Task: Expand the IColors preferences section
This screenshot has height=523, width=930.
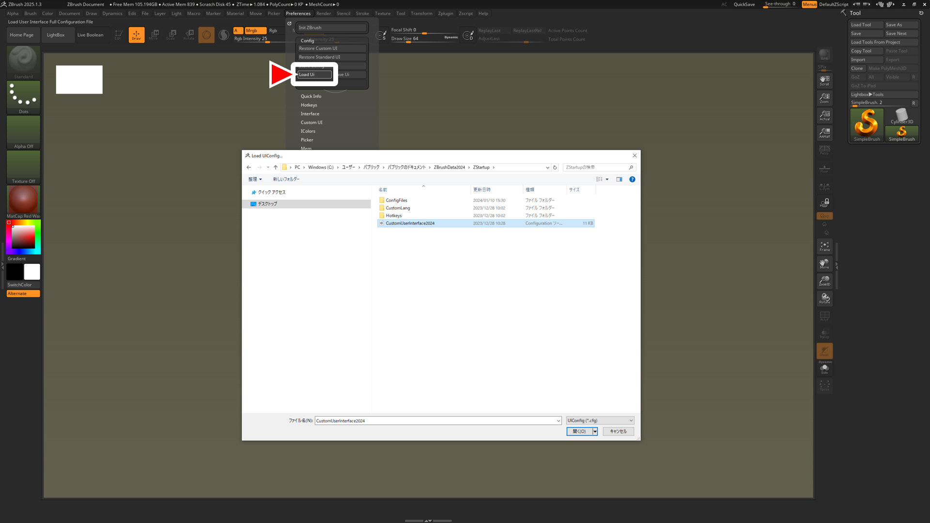Action: (308, 131)
